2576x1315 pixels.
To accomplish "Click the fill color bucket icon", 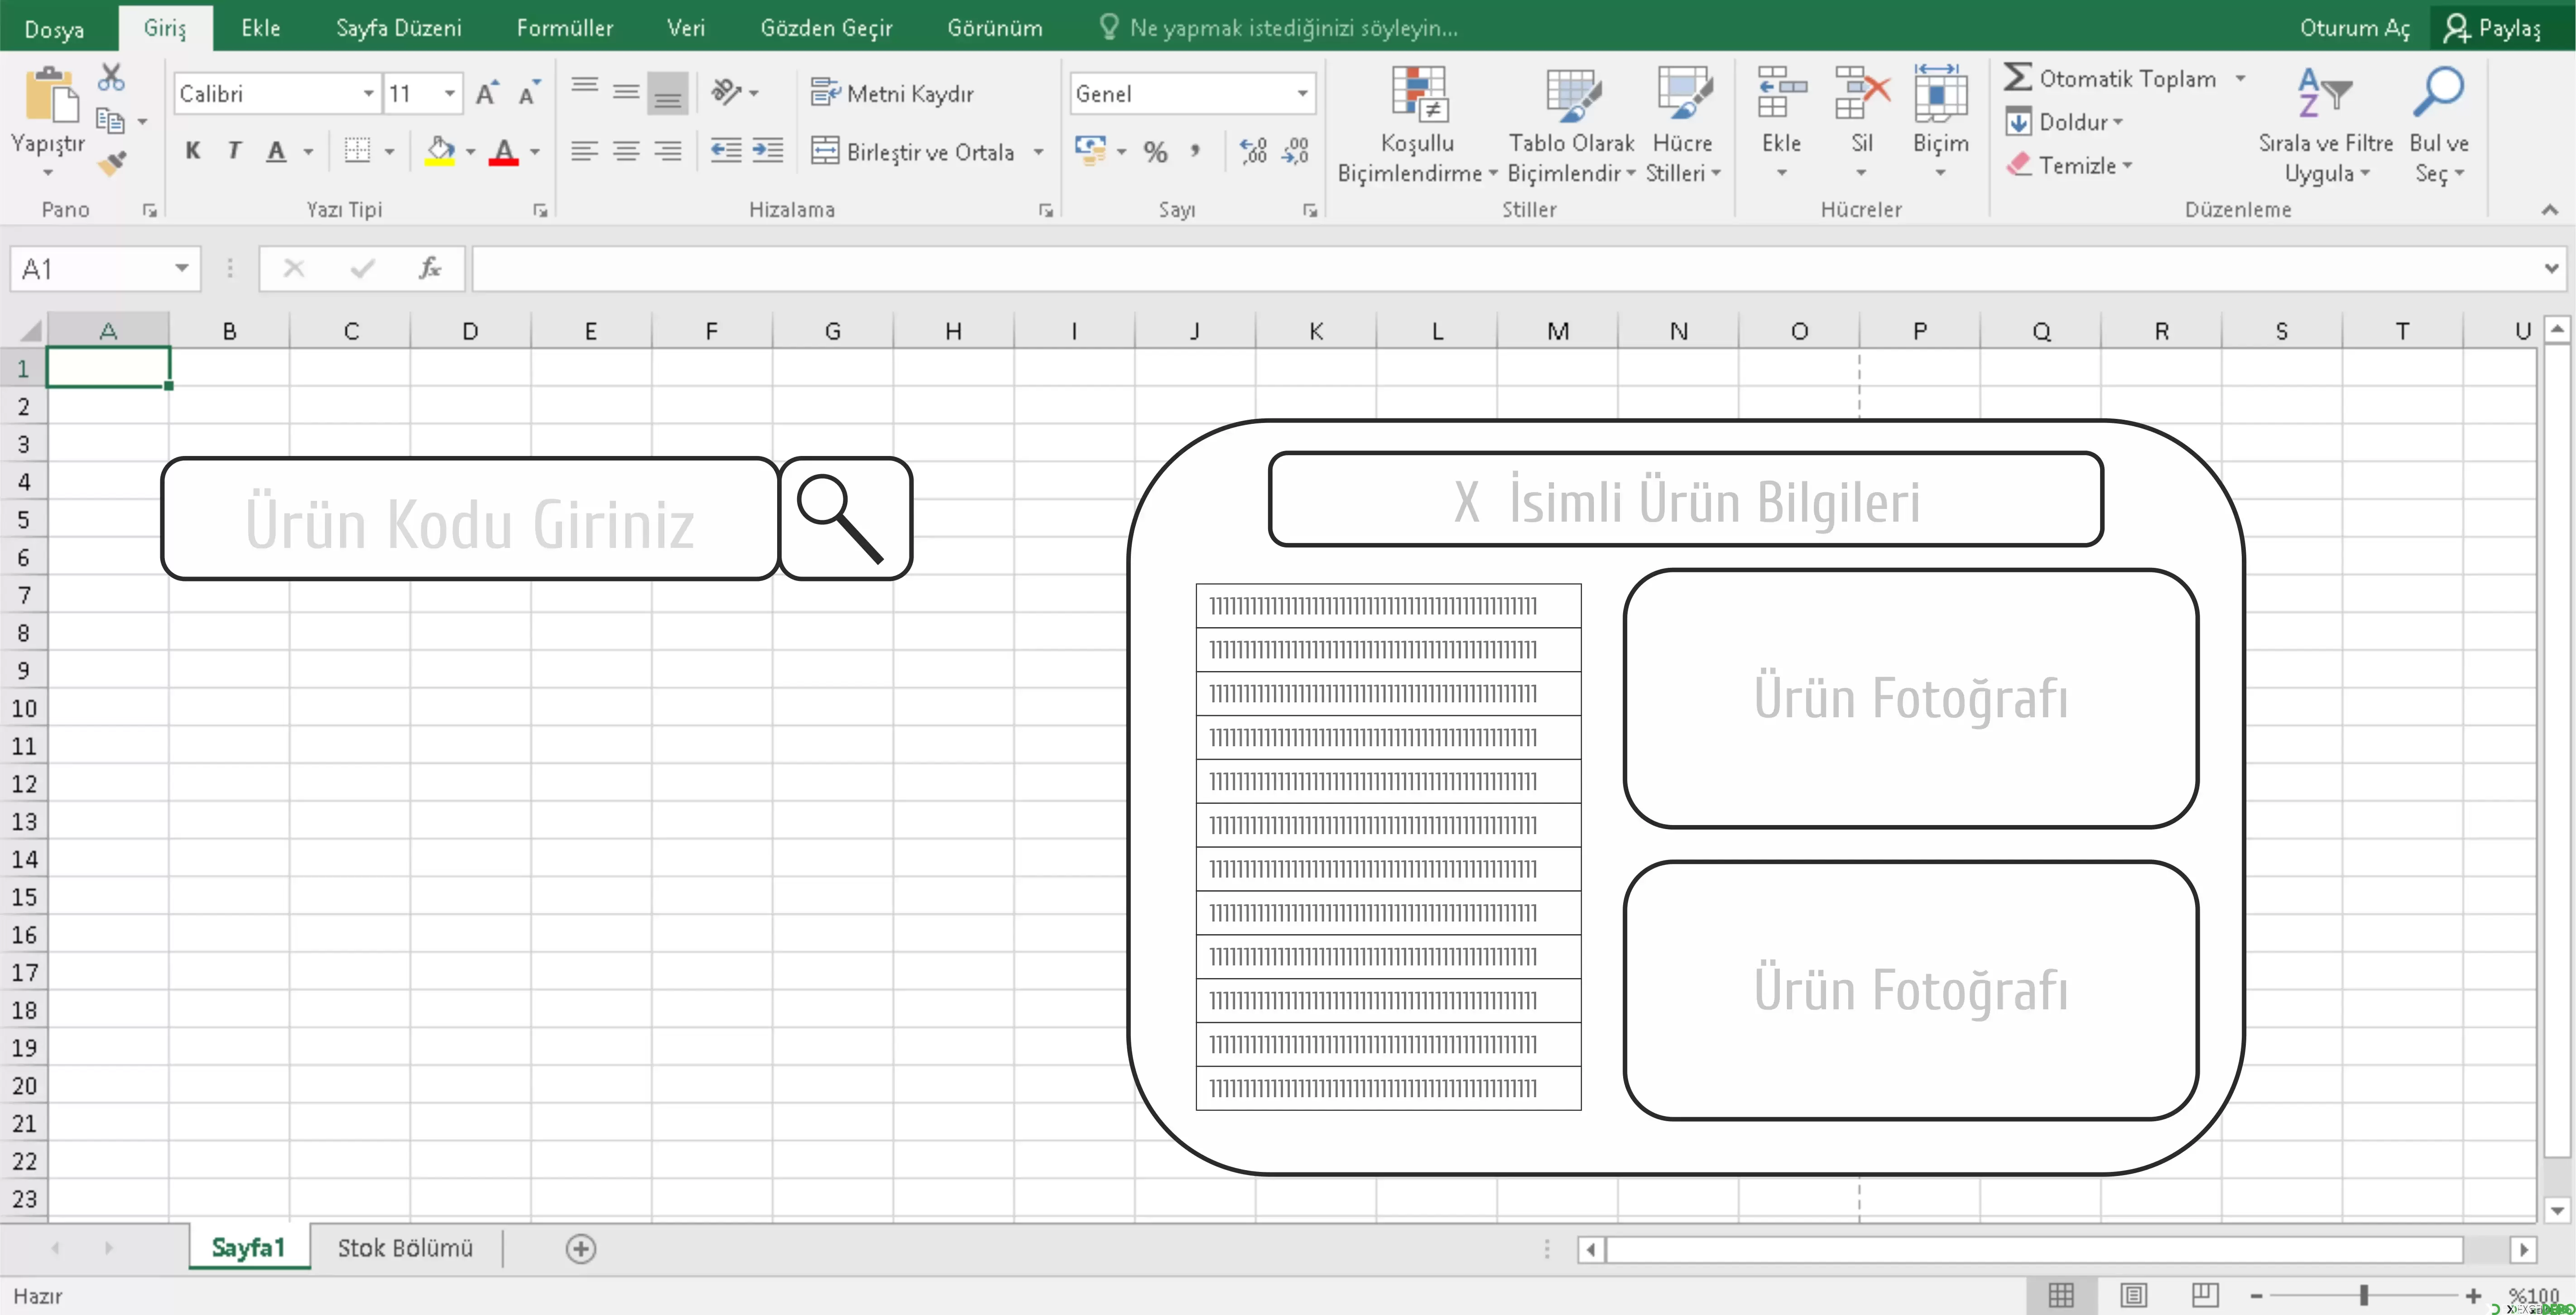I will tap(440, 151).
